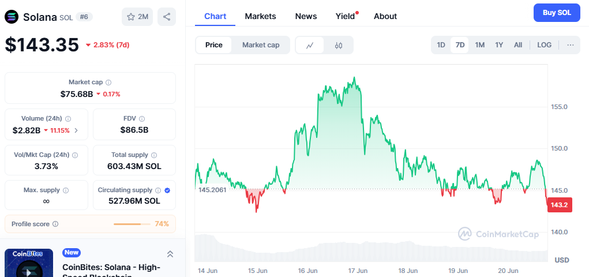Image resolution: width=589 pixels, height=277 pixels.
Task: Click the CoinBites video thumbnail
Action: click(29, 263)
